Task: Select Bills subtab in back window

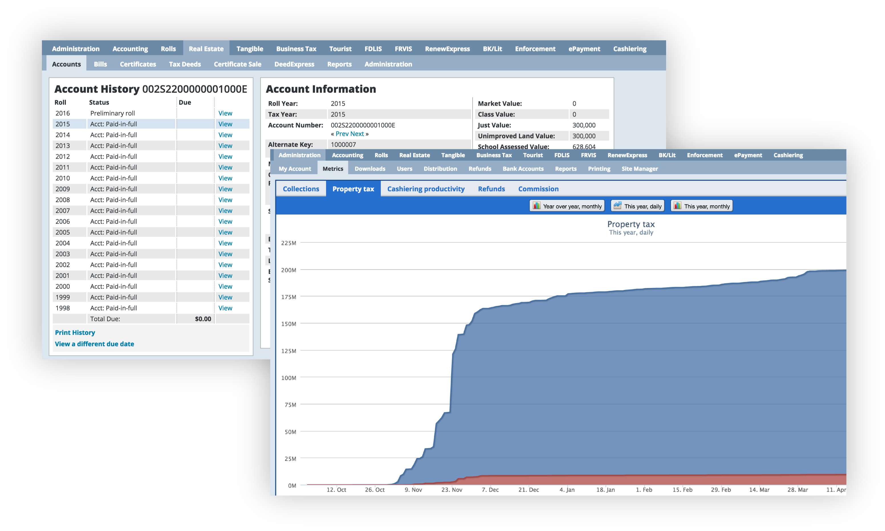Action: tap(100, 64)
